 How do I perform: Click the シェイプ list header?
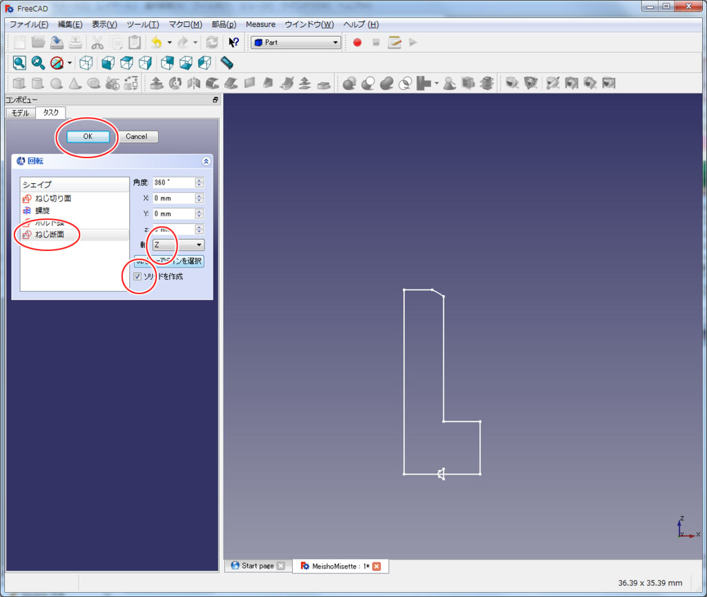tap(75, 184)
